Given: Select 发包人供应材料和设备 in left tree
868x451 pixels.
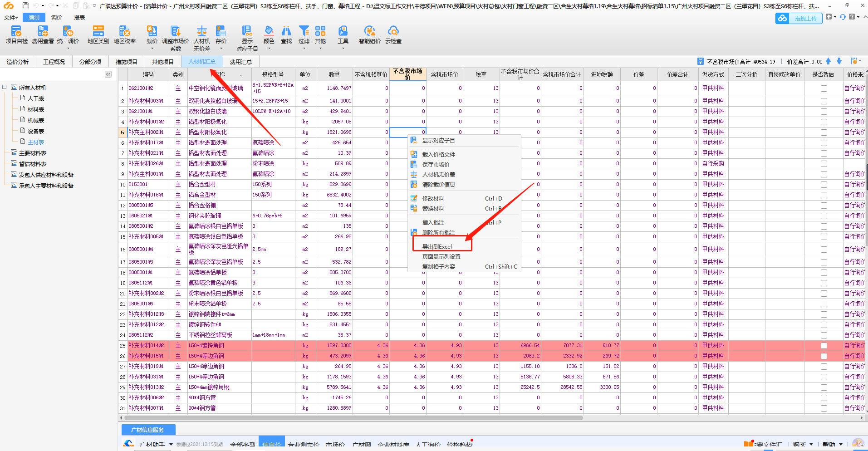Looking at the screenshot, I should click(x=46, y=175).
